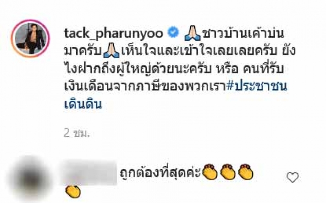Click the caption text เห็นใจและเข้าใจเลยเลยครับ
The image size is (326, 203).
[x=199, y=51]
